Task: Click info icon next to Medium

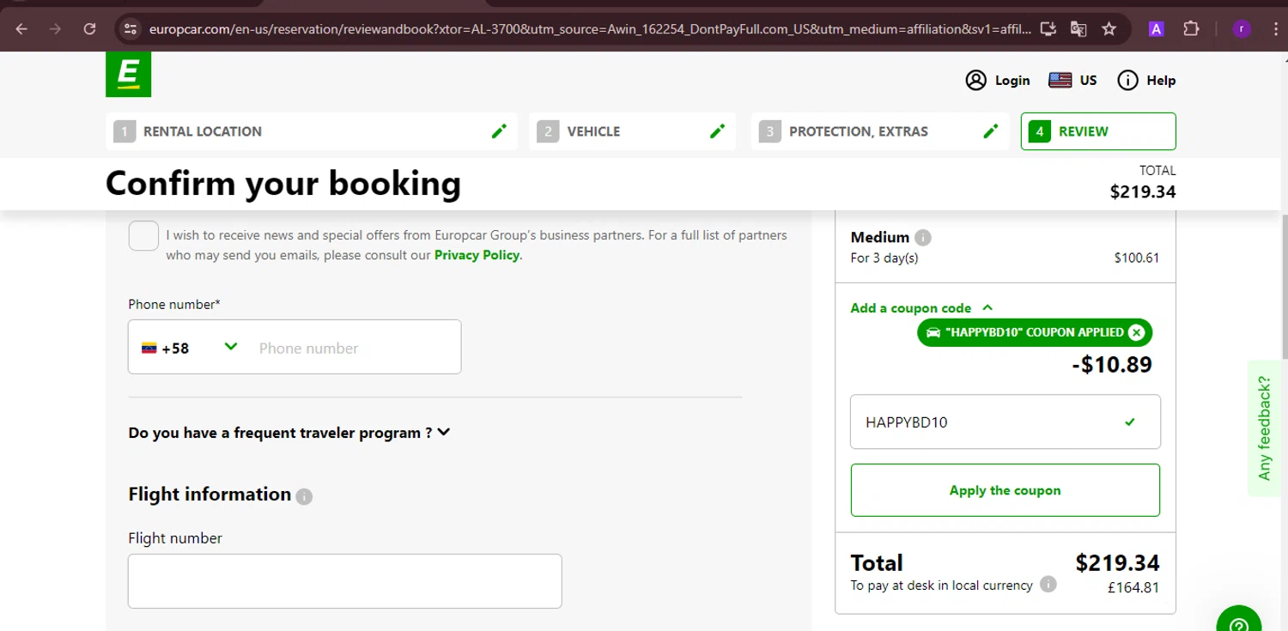Action: point(923,238)
